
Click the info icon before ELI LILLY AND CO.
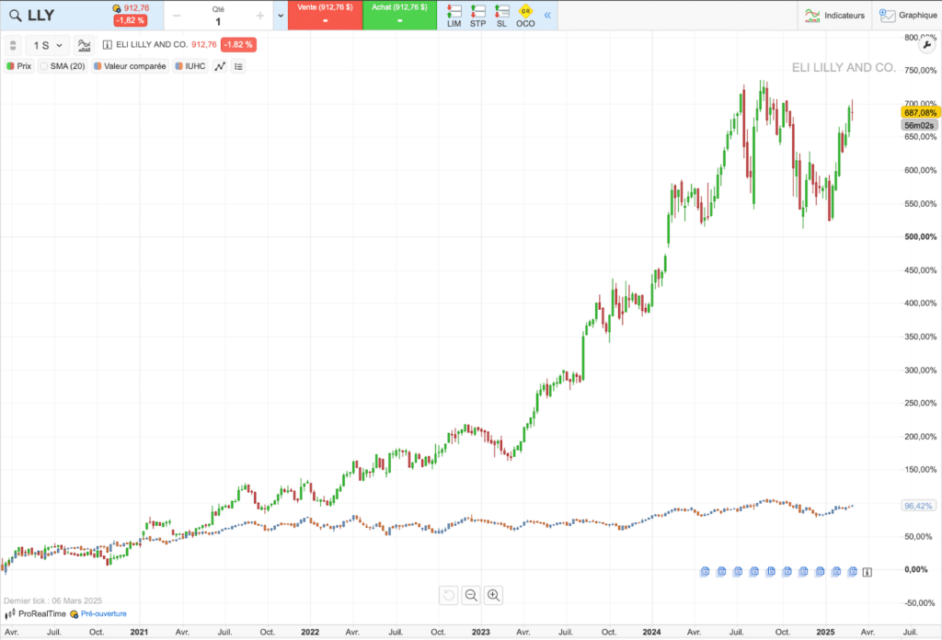(x=108, y=45)
